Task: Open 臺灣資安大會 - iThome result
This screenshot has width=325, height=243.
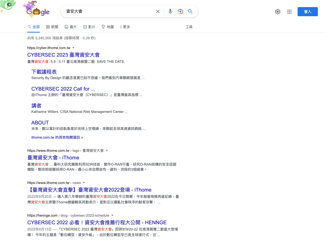Action: click(x=53, y=158)
